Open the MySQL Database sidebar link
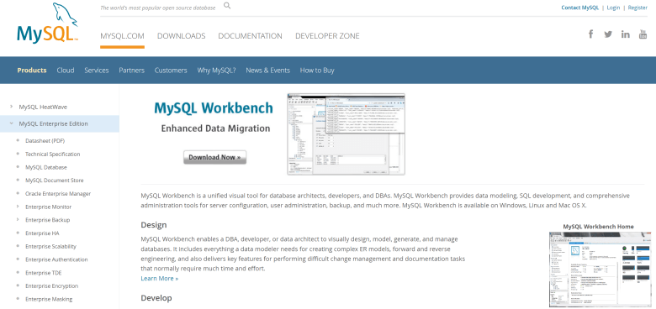 (46, 167)
